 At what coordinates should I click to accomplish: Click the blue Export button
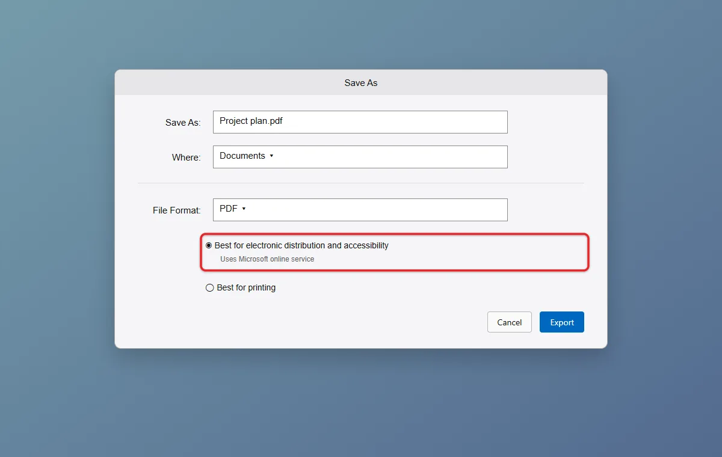point(562,322)
